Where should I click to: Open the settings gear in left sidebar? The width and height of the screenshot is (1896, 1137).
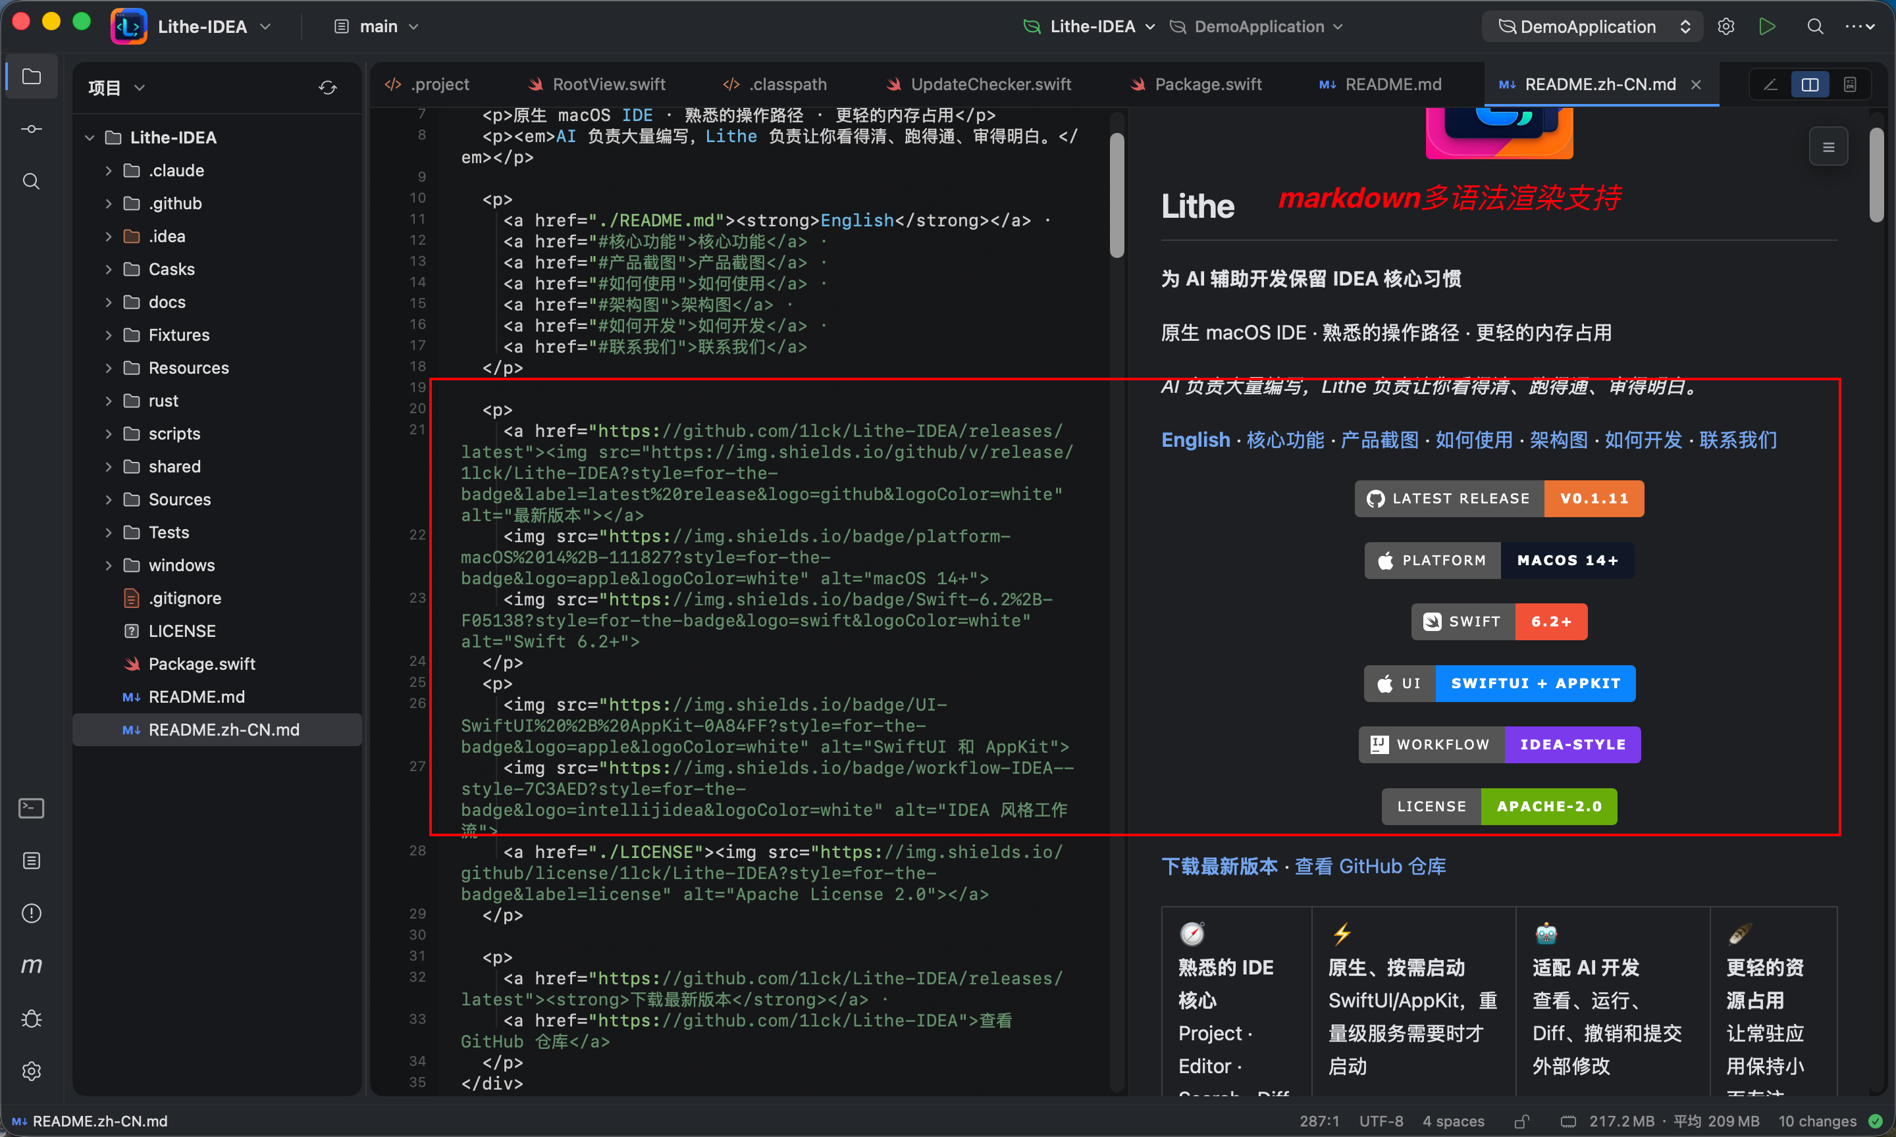pos(32,1071)
